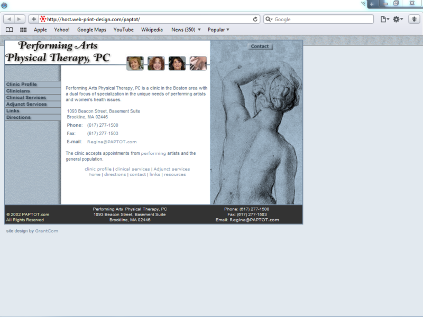
Task: Follow the 'directions' text link
Action: click(115, 174)
